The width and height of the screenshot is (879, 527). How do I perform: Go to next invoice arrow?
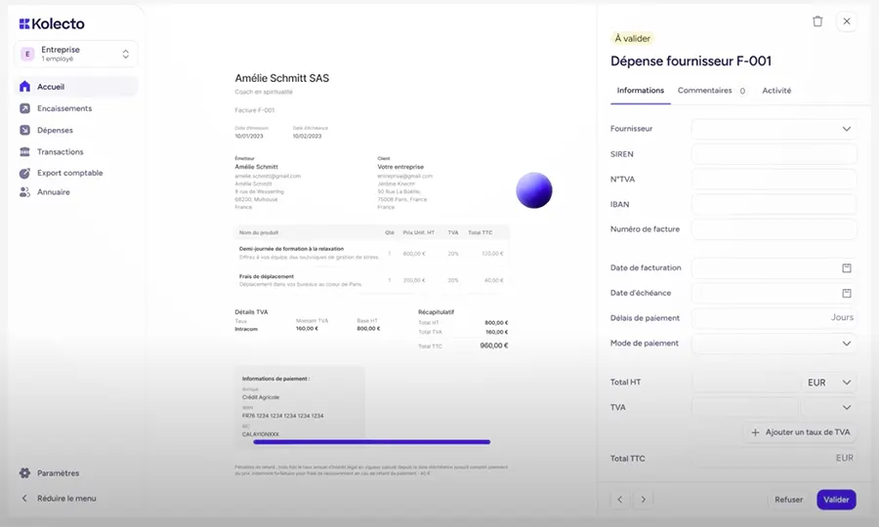click(643, 500)
